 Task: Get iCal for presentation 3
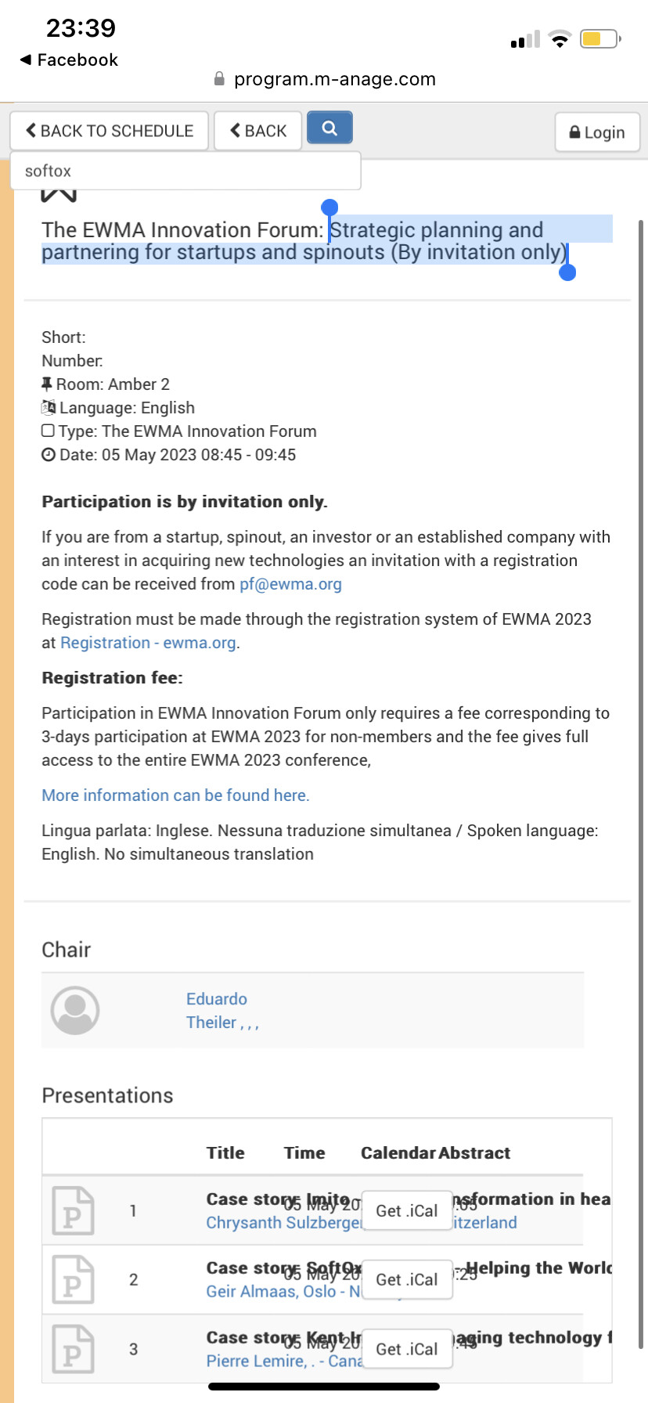coord(407,1349)
